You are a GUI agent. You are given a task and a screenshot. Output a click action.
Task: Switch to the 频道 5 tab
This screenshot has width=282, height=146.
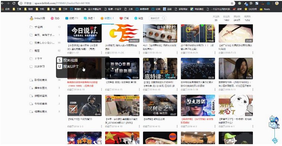click(89, 18)
